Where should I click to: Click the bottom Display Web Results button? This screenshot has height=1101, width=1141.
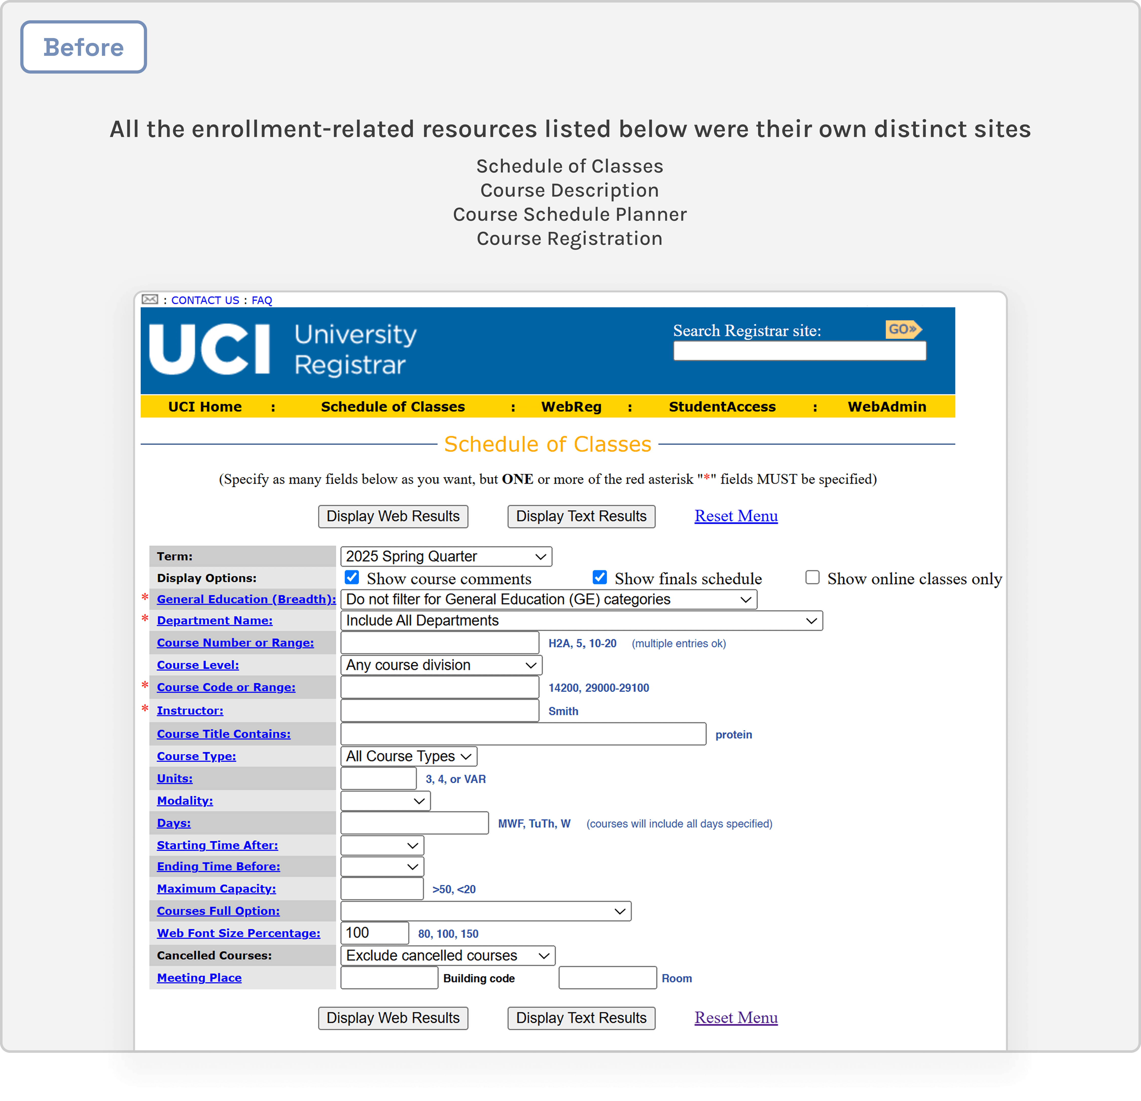click(393, 1018)
